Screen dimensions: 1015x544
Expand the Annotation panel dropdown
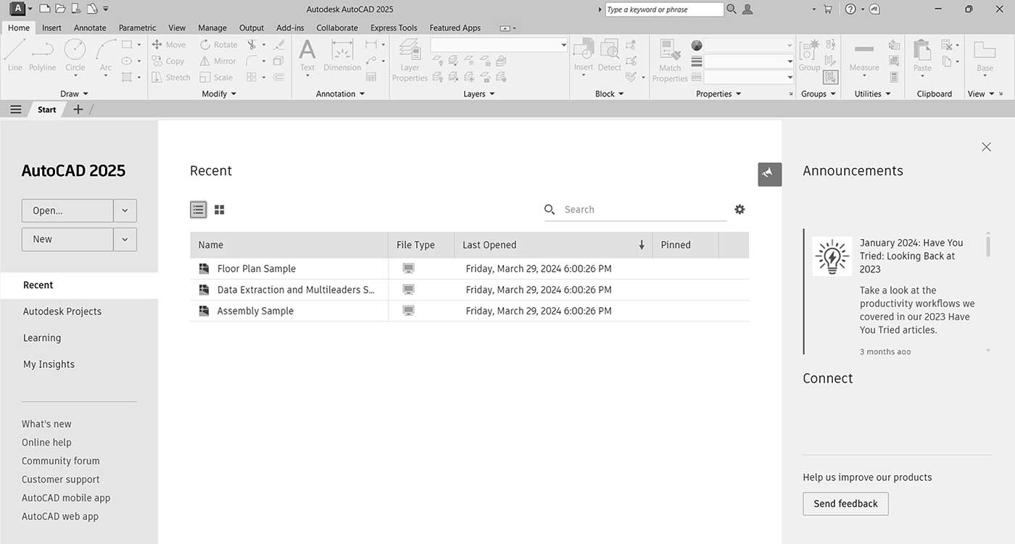[341, 93]
